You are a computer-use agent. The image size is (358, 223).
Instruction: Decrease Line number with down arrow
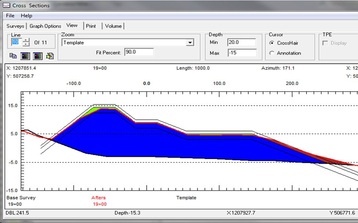pos(26,44)
